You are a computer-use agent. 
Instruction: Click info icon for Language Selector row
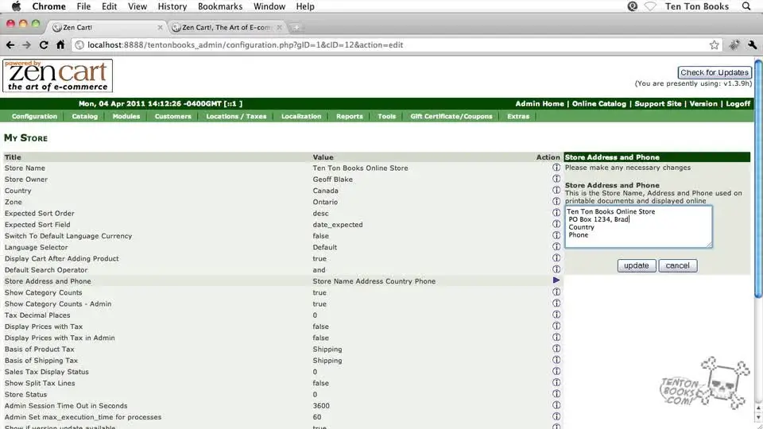[x=556, y=246]
